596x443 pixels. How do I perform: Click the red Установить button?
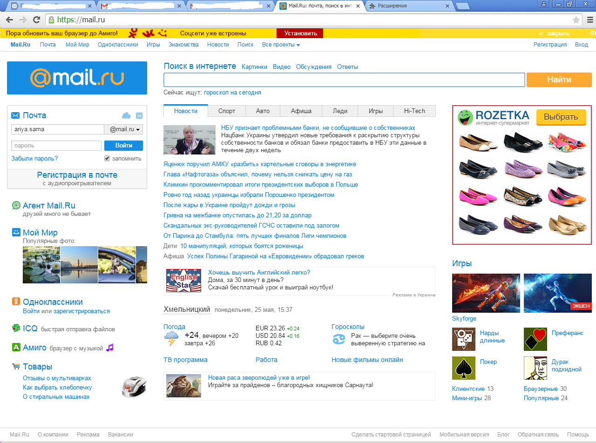tap(300, 34)
